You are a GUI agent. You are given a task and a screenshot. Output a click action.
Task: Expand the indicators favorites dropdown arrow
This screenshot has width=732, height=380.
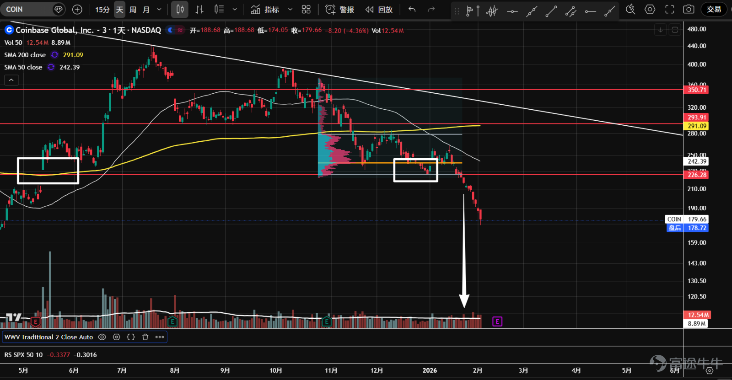tap(290, 9)
